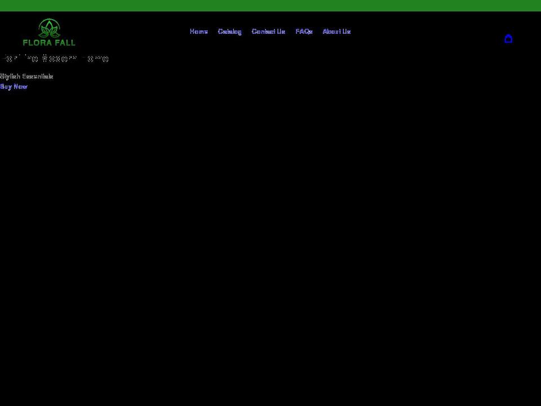Image resolution: width=541 pixels, height=406 pixels.
Task: Click the Flora Fall brand name text
Action: pyautogui.click(x=49, y=42)
